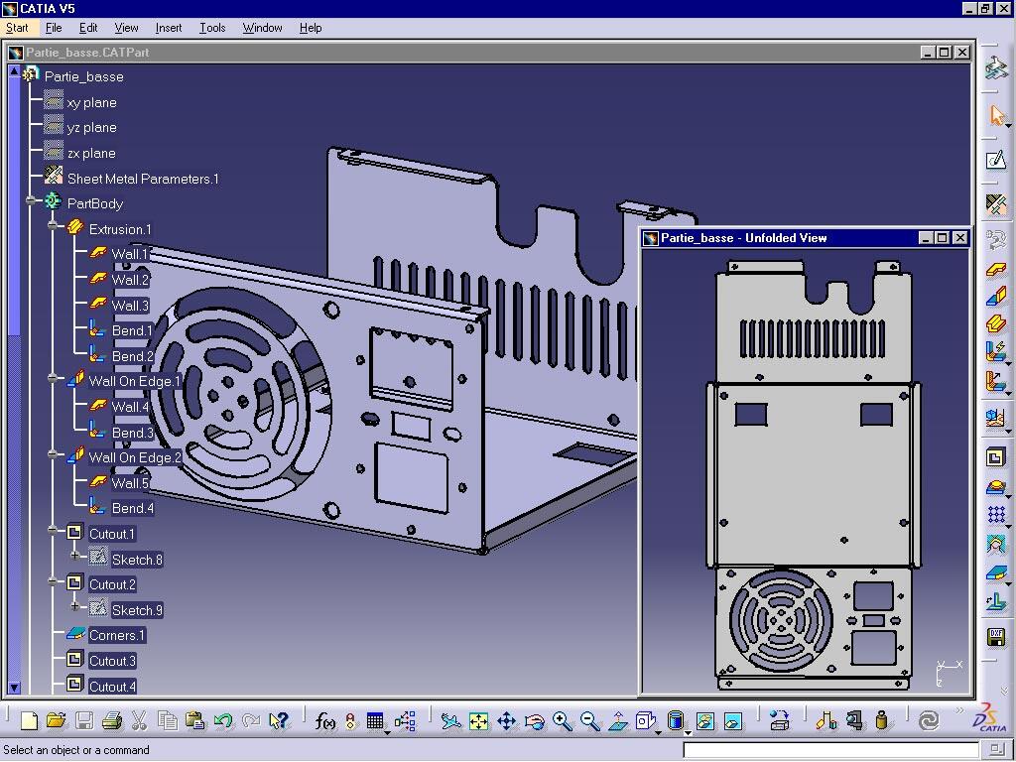Select Corners.1 in the specification tree

point(116,635)
